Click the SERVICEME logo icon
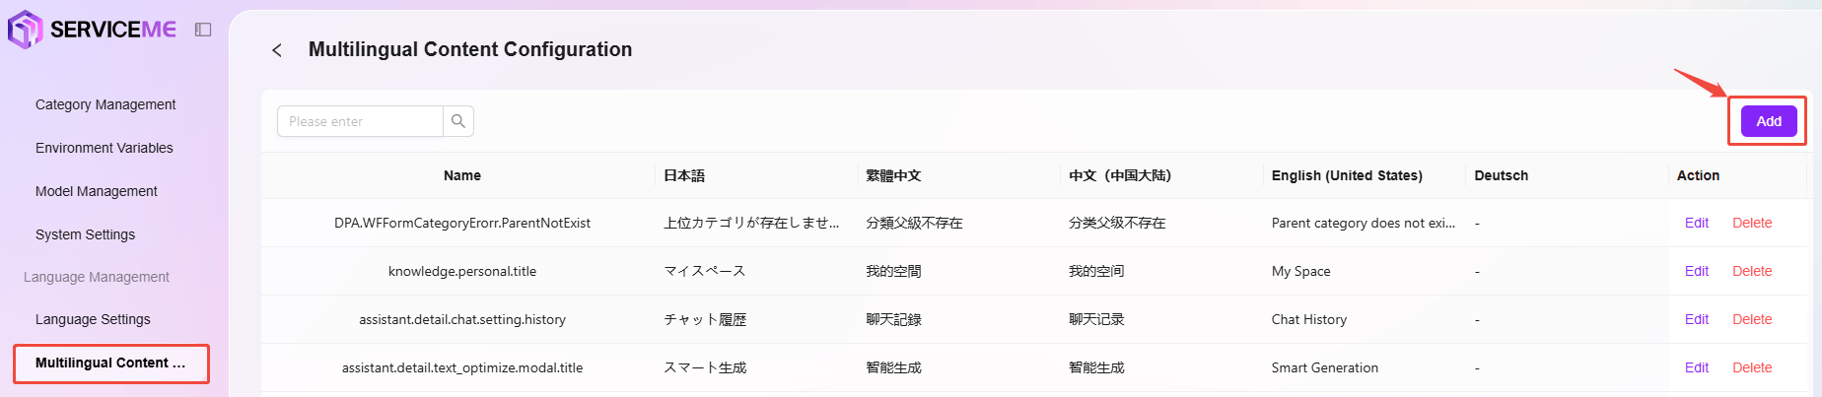This screenshot has width=1822, height=397. 25,29
